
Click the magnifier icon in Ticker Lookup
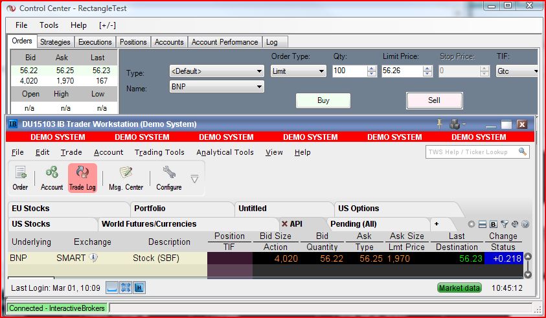(x=522, y=152)
